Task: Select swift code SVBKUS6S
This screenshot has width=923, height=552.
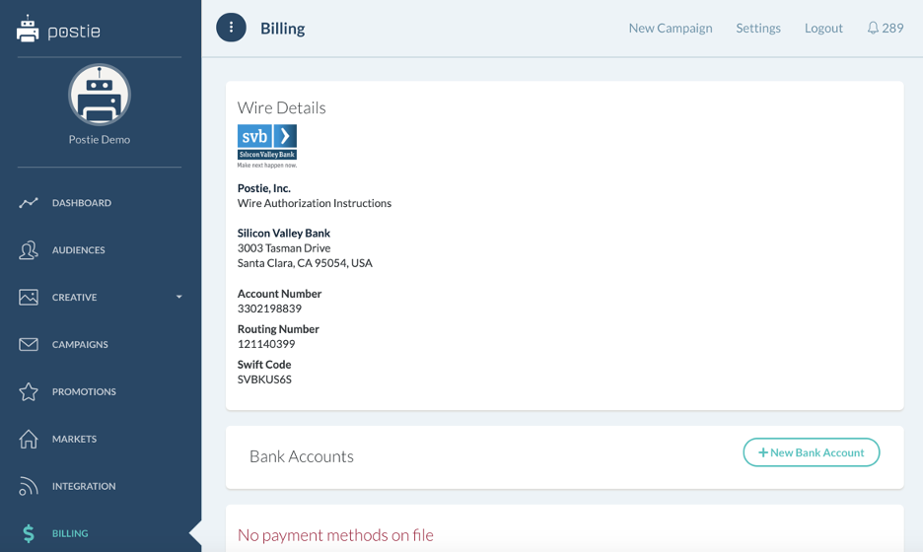Action: click(264, 379)
